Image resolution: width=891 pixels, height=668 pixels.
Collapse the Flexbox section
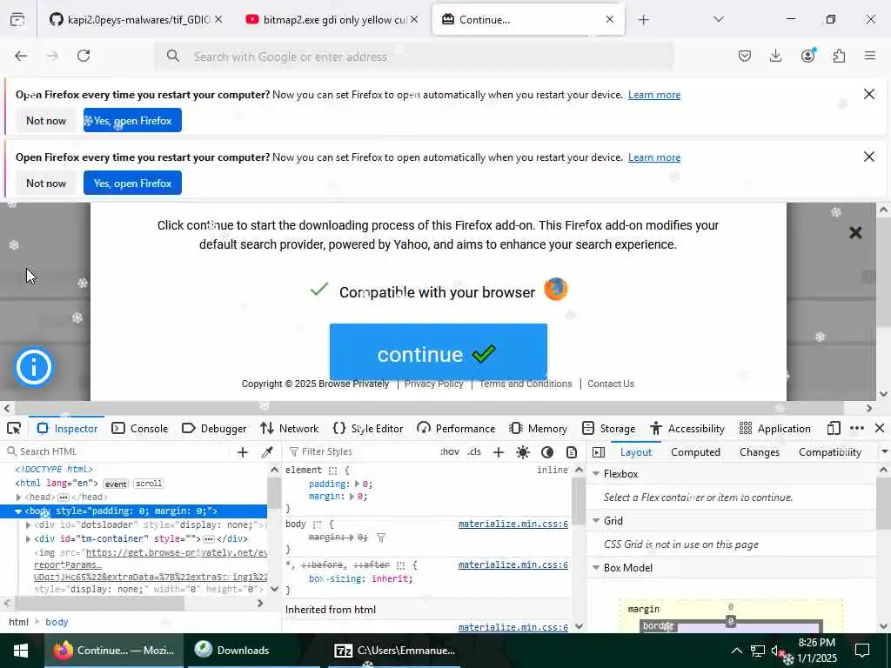596,474
